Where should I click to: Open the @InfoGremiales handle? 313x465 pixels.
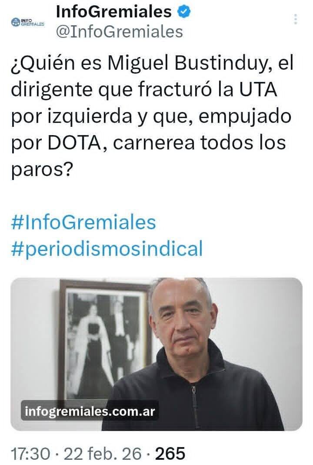pos(120,32)
